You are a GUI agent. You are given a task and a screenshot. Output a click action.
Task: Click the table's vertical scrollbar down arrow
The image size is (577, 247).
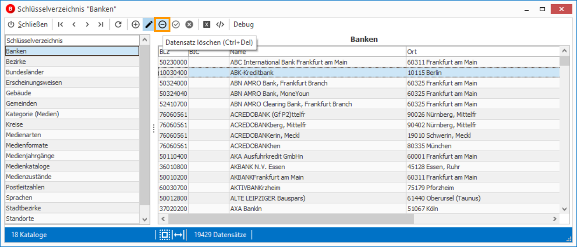(564, 209)
